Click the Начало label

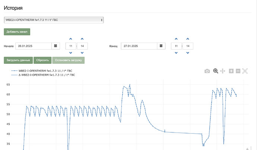coord(9,46)
